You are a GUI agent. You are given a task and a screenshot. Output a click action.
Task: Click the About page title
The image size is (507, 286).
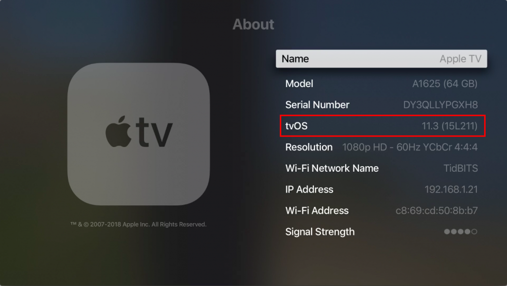tap(253, 24)
